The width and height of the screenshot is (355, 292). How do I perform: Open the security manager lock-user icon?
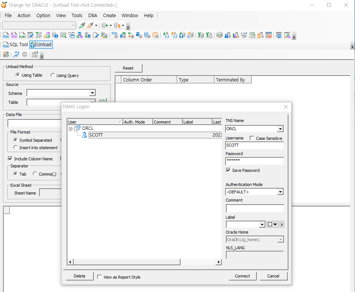[227, 35]
